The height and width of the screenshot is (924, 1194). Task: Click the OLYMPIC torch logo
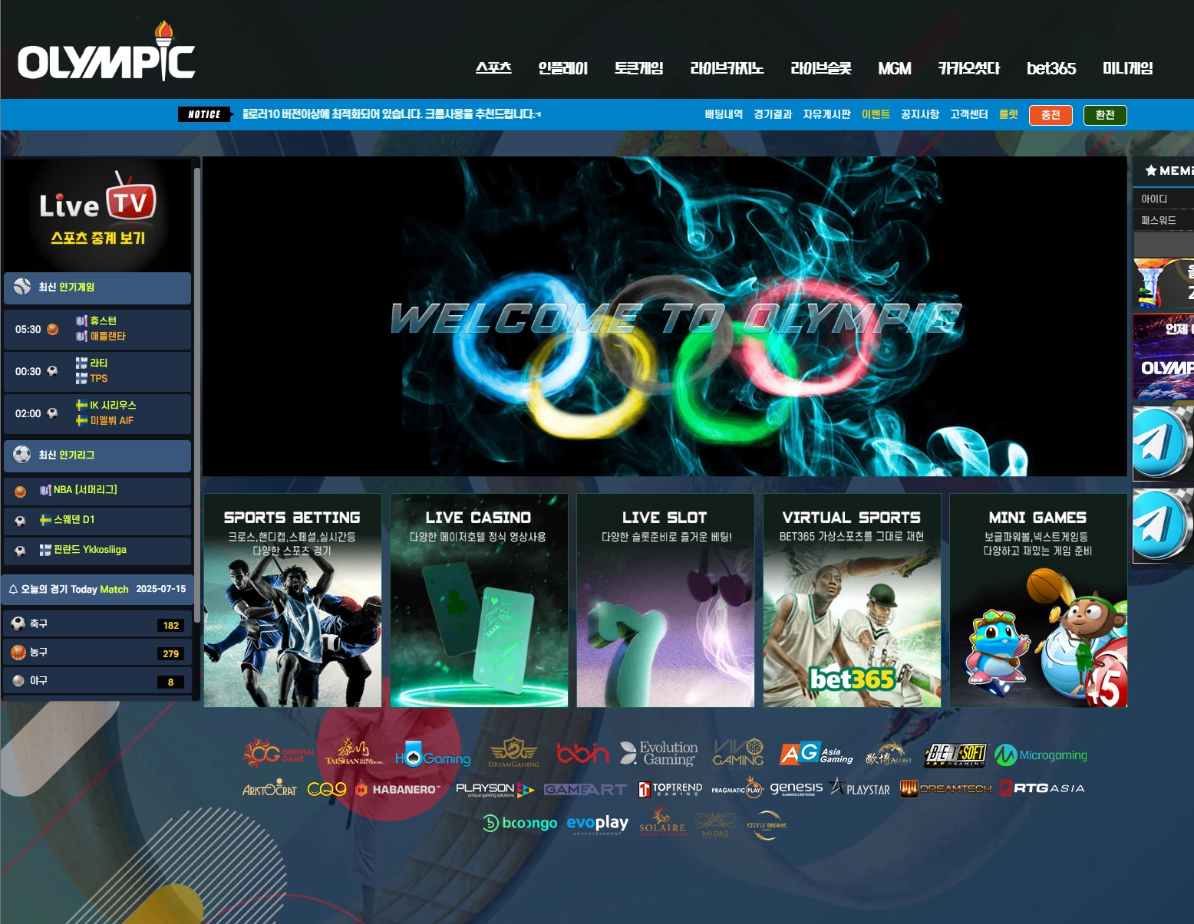(106, 52)
